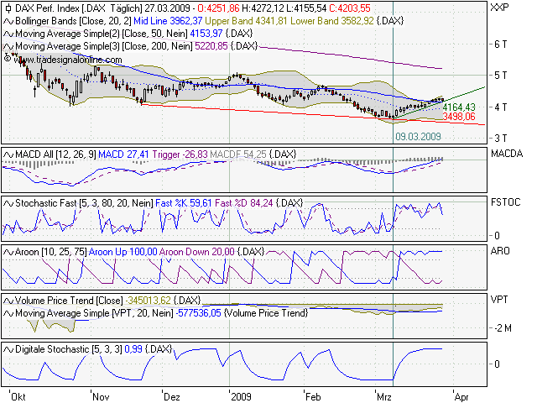This screenshot has width=537, height=403.
Task: Click the open price O:4251,86
Action: (x=218, y=8)
